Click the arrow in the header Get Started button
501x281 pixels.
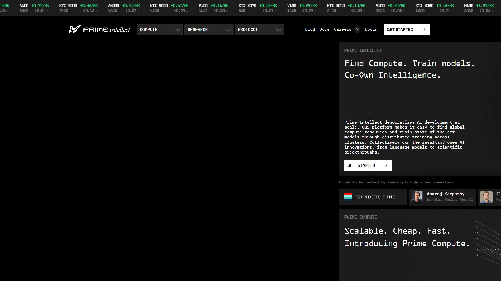click(424, 29)
